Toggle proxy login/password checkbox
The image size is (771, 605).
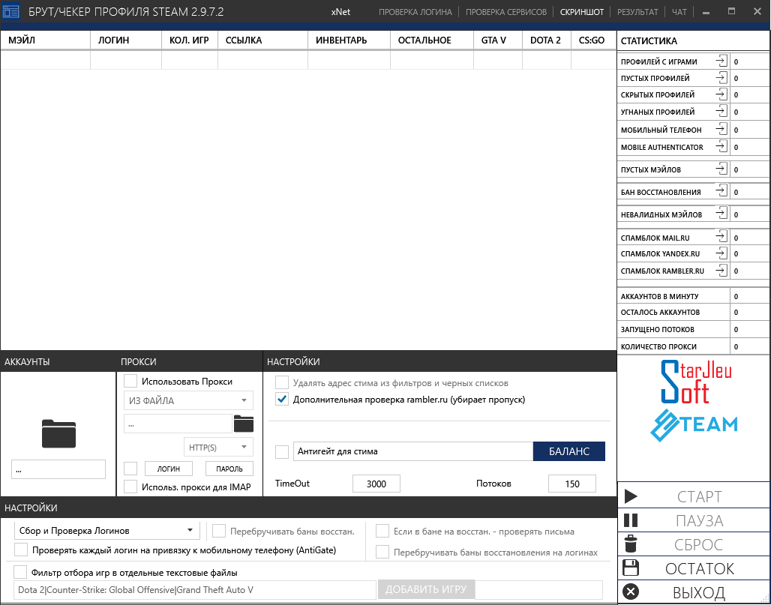[130, 469]
